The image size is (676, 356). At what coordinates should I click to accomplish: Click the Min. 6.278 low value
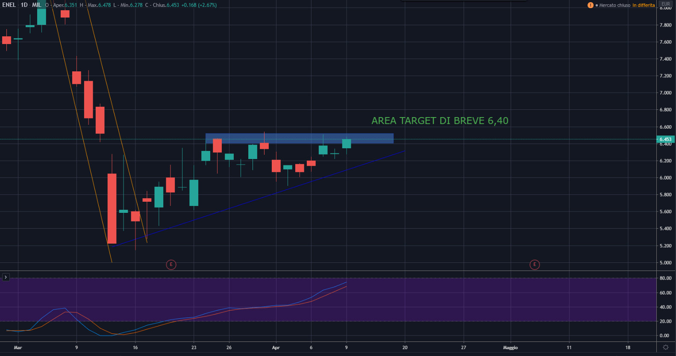coord(131,5)
